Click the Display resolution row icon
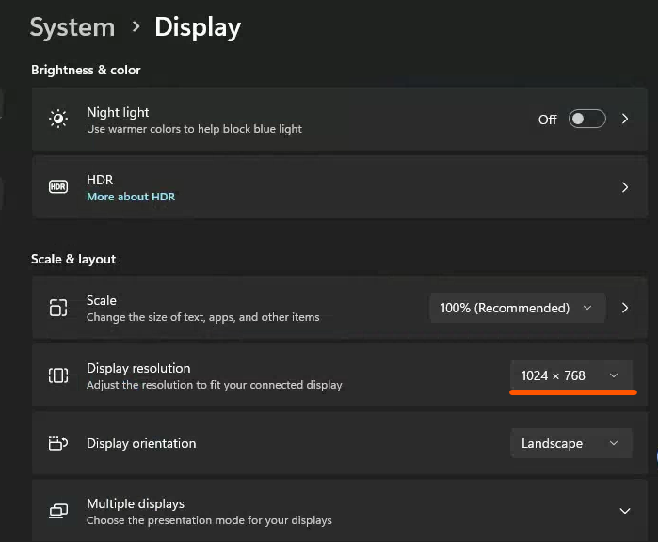 tap(58, 375)
